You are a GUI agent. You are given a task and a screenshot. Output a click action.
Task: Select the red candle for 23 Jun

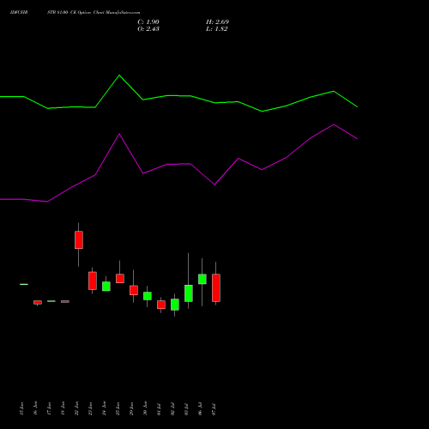coord(93,281)
